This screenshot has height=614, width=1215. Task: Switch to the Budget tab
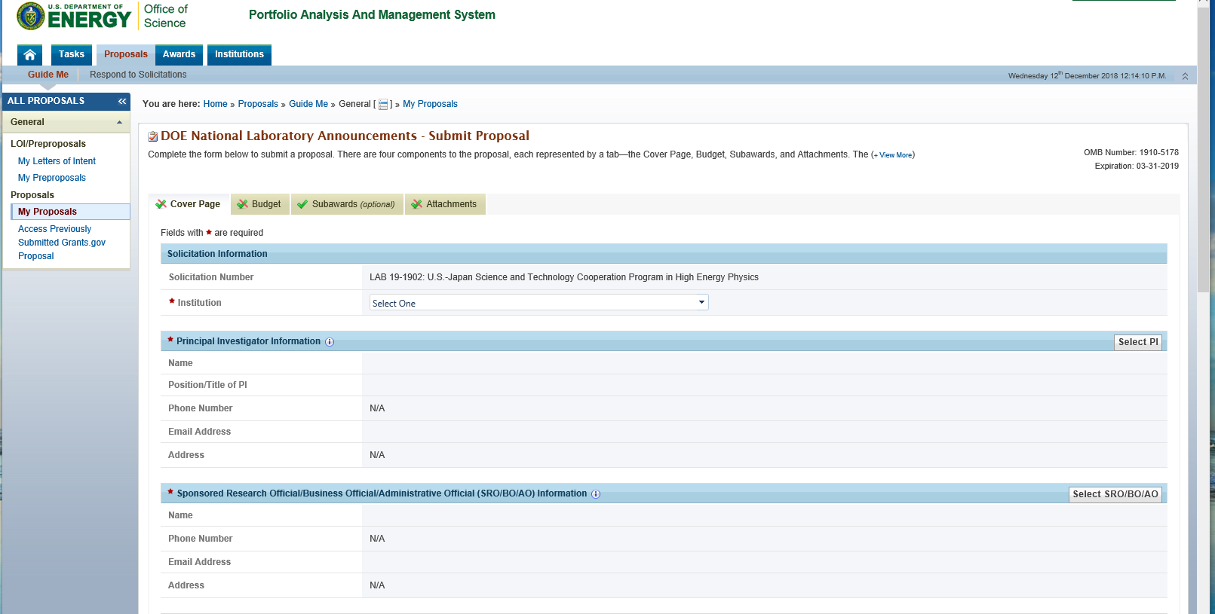259,204
